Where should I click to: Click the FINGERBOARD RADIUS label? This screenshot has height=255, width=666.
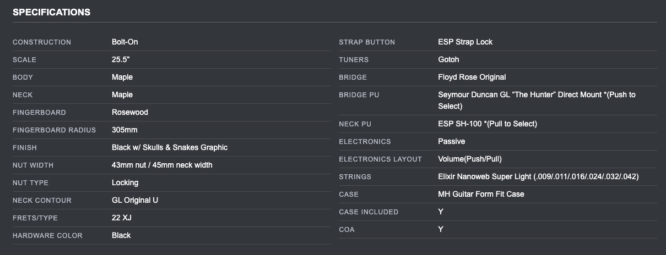click(54, 130)
